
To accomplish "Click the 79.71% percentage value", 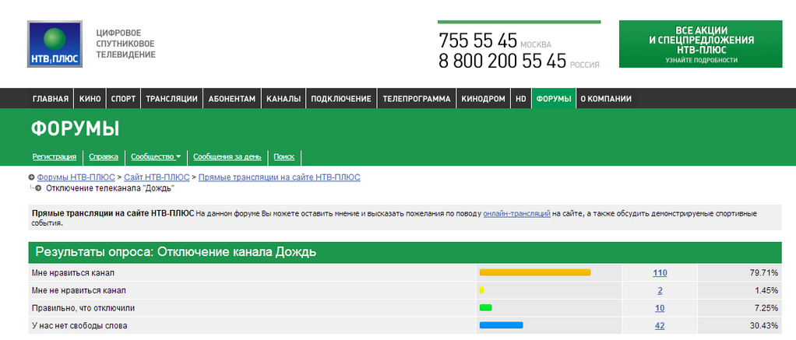I will [x=764, y=273].
